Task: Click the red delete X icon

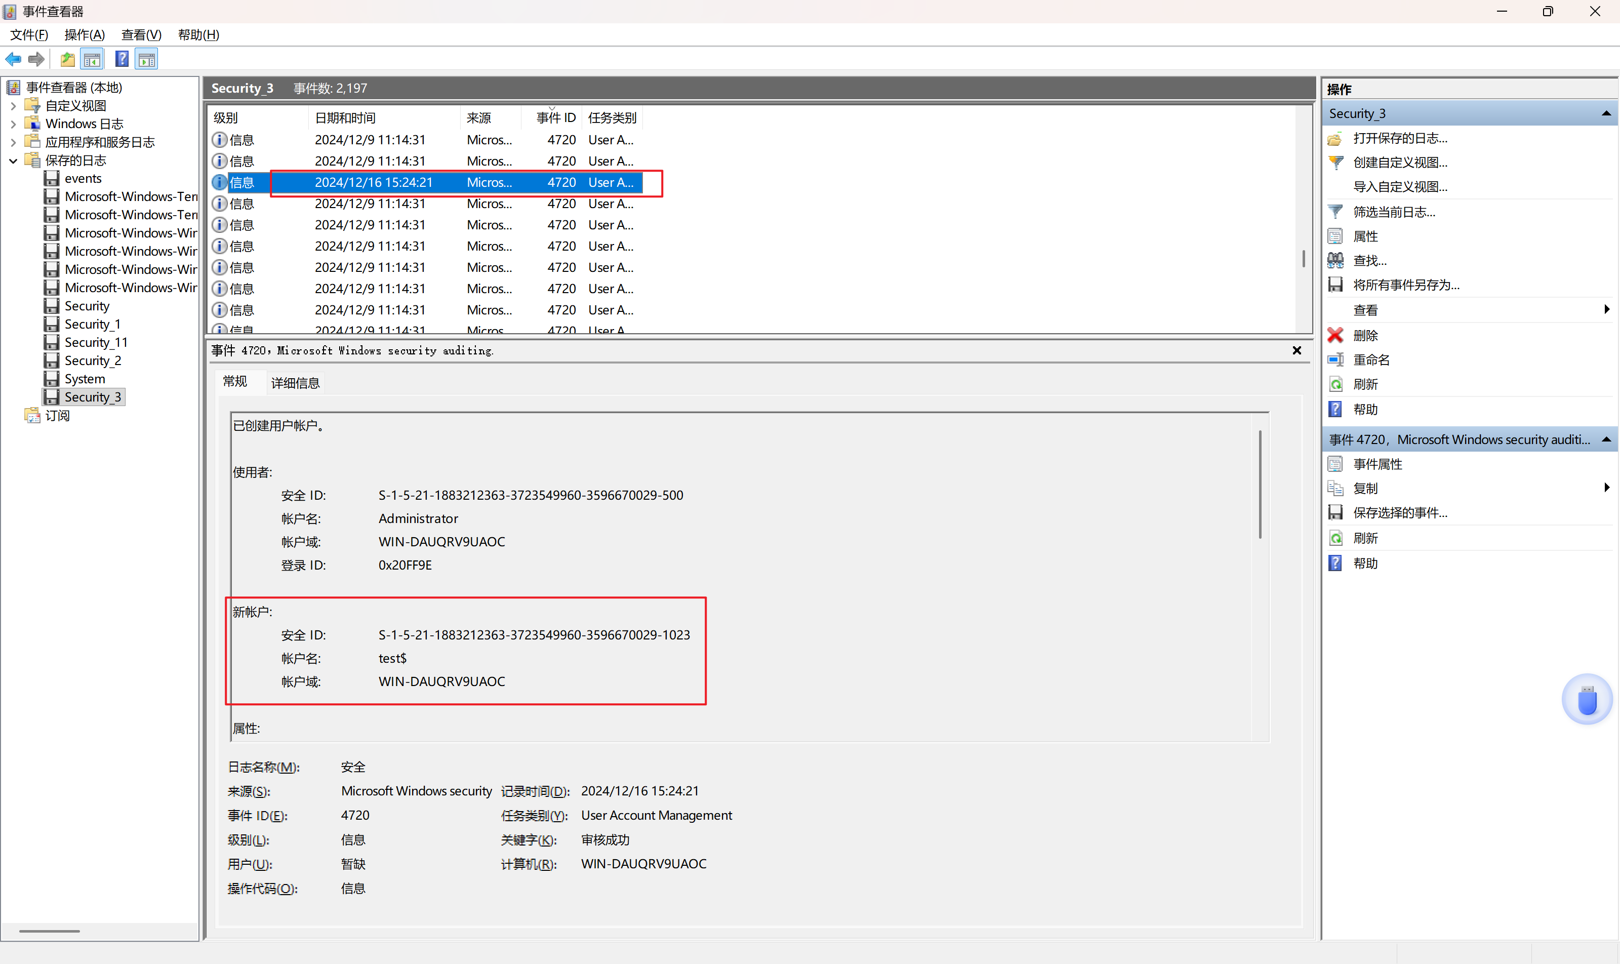Action: (1335, 335)
